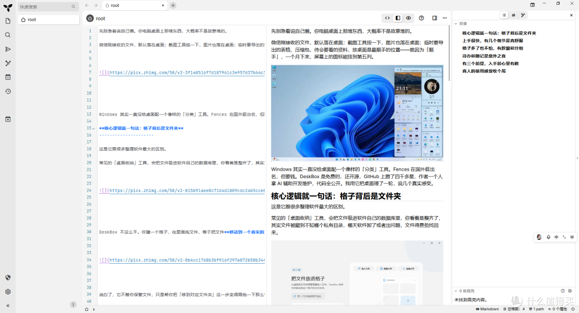579x313 pixels.
Task: Collapse the left sidebar with double chevron
Action: [8, 306]
